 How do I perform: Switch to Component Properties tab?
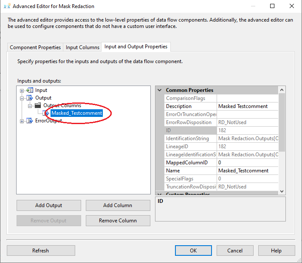(35, 47)
